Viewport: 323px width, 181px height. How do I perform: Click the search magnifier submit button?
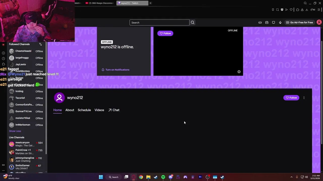[x=193, y=22]
